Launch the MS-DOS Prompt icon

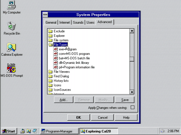pos(11,68)
